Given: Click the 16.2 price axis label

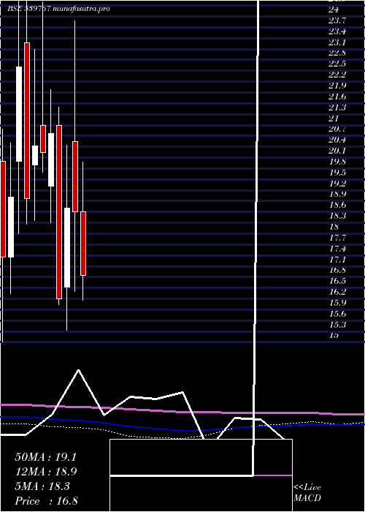Looking at the screenshot, I should pos(337,292).
